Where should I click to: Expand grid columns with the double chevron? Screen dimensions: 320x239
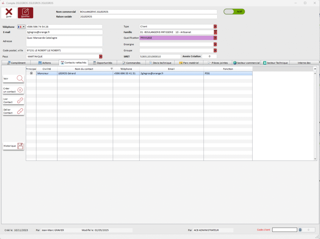pyautogui.click(x=315, y=69)
